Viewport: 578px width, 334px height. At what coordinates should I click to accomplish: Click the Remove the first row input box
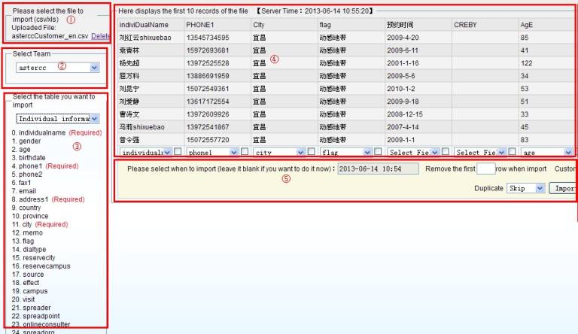pyautogui.click(x=486, y=169)
